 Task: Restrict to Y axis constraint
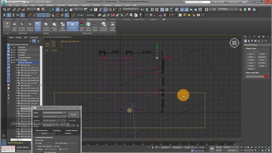tap(9, 15)
